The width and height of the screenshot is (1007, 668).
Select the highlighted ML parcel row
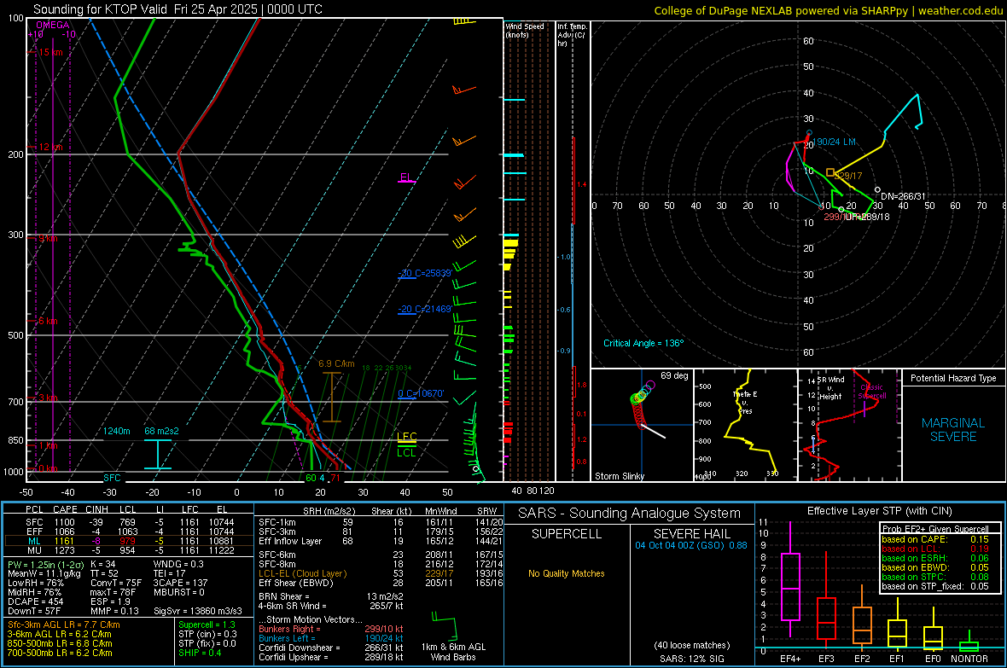pos(129,541)
